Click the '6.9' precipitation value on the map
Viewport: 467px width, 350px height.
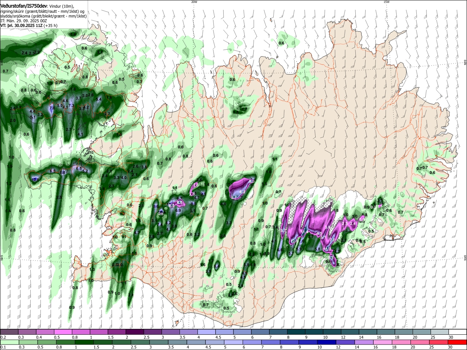coord(178,210)
